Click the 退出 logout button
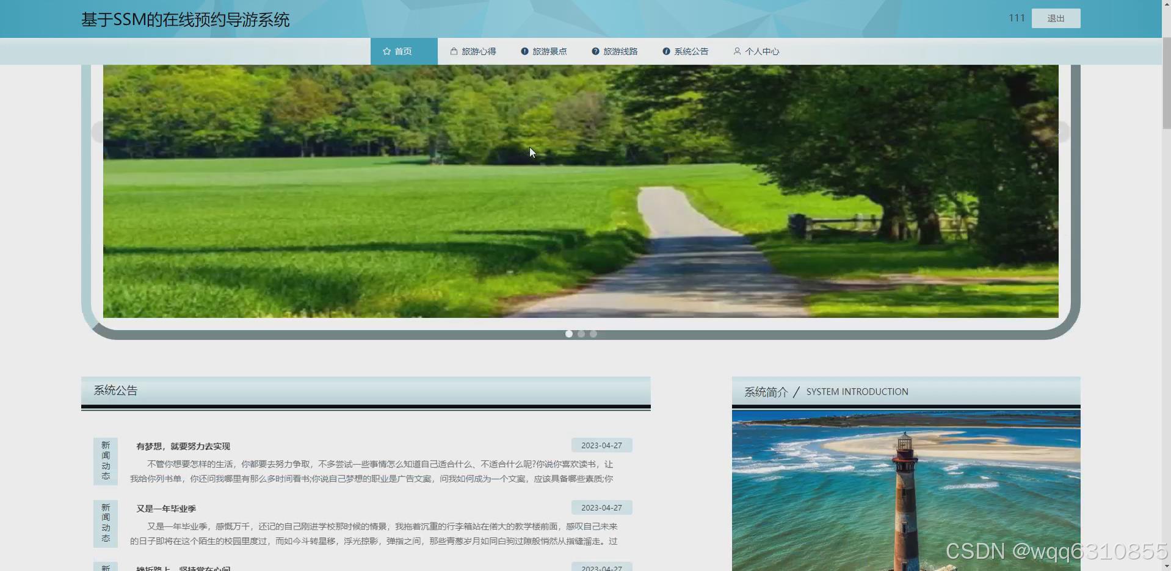The width and height of the screenshot is (1171, 571). pos(1056,18)
